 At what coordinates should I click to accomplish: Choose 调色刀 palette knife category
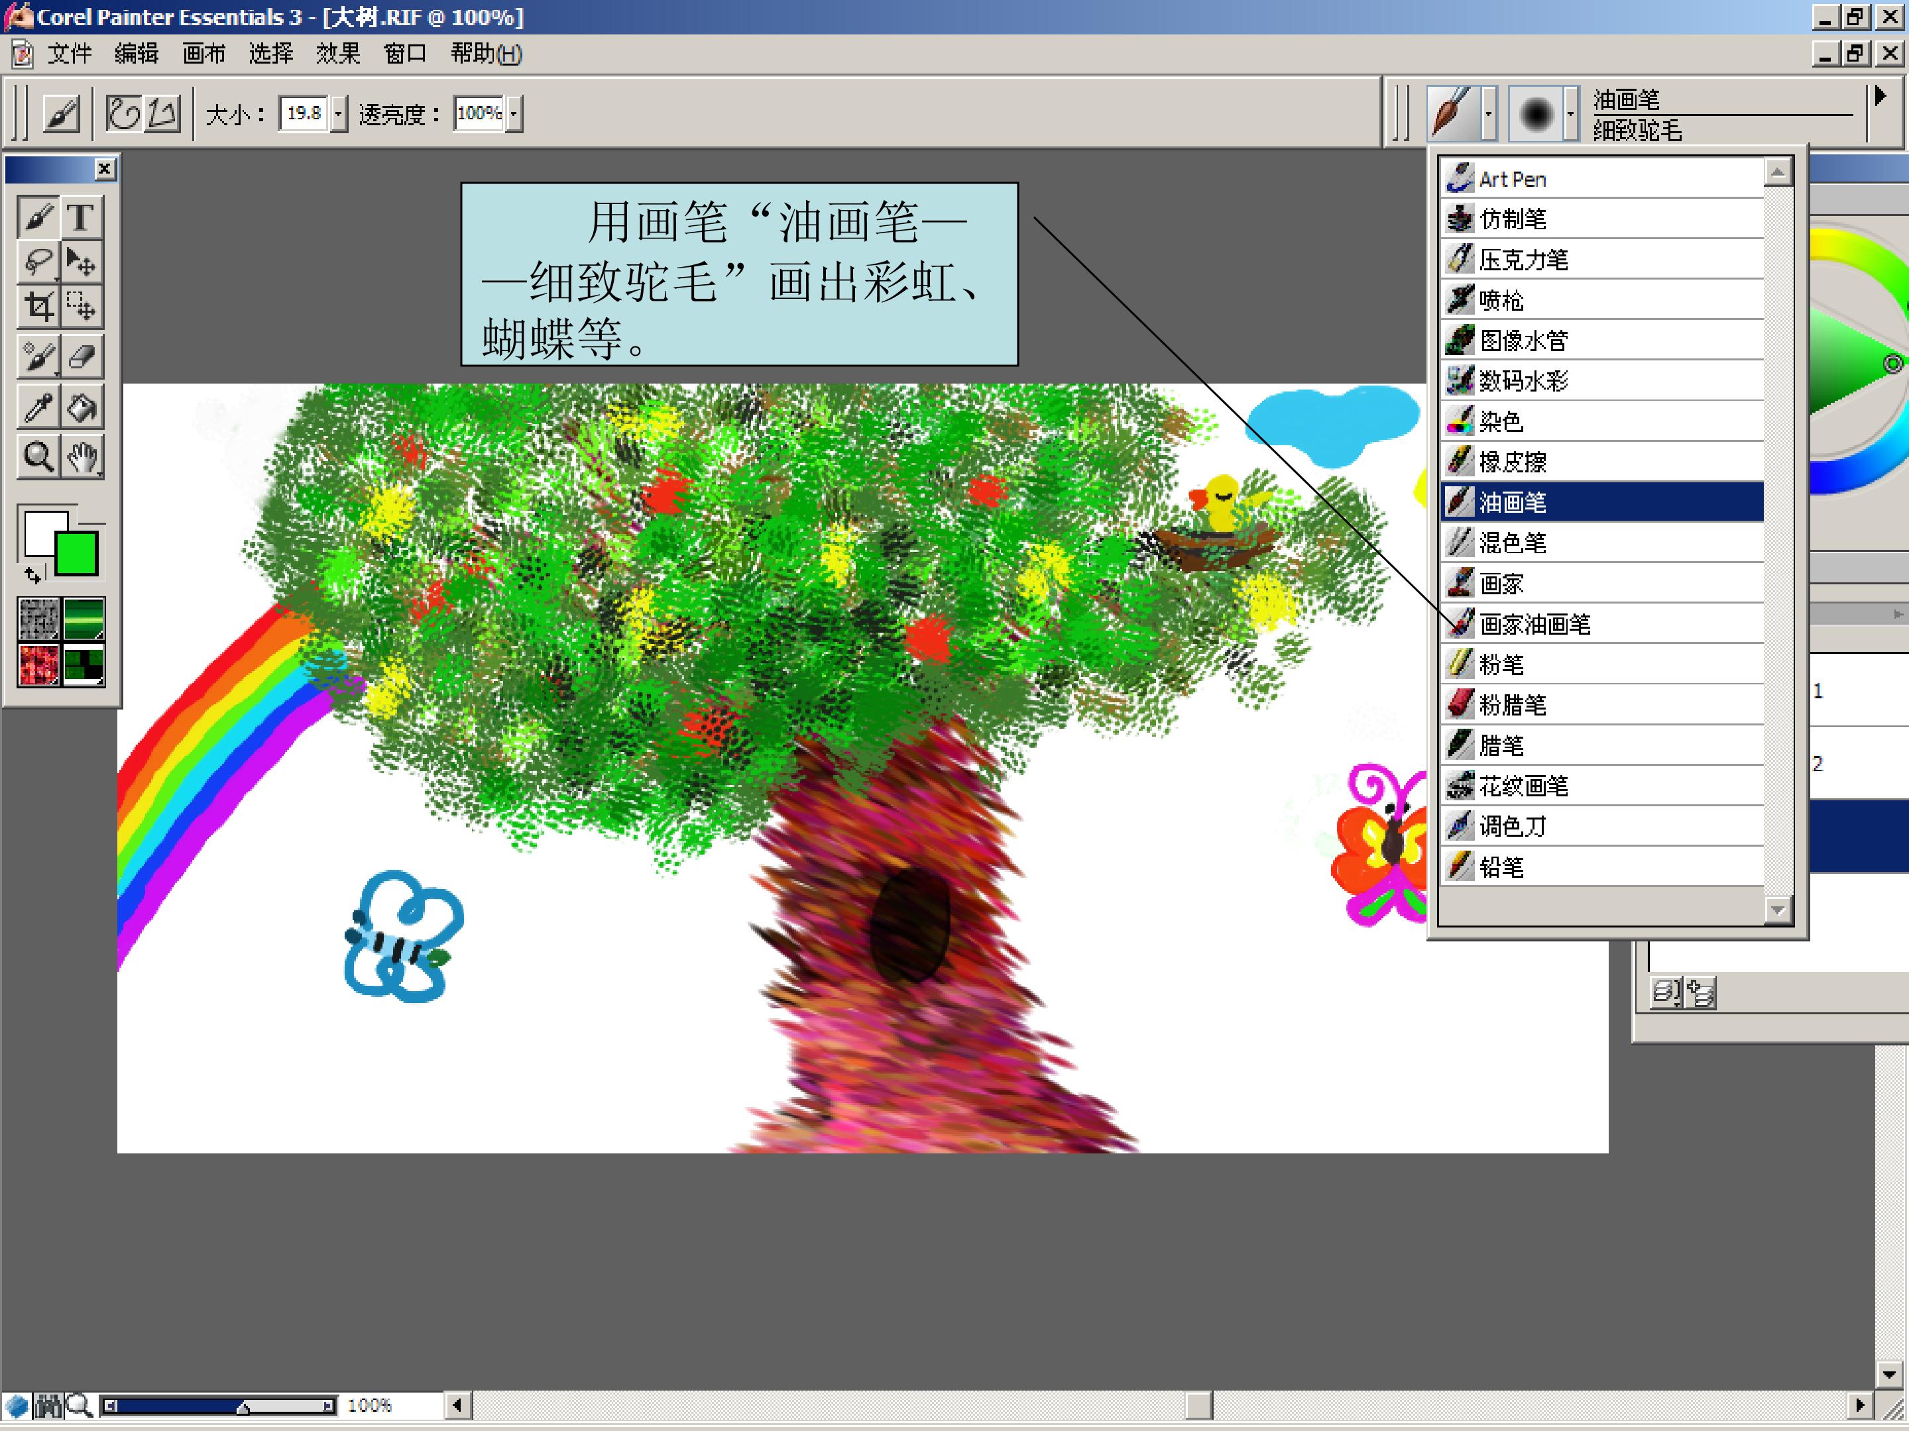click(1603, 826)
